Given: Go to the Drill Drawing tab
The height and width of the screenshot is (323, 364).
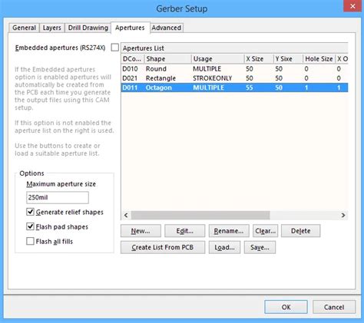Looking at the screenshot, I should click(x=88, y=28).
